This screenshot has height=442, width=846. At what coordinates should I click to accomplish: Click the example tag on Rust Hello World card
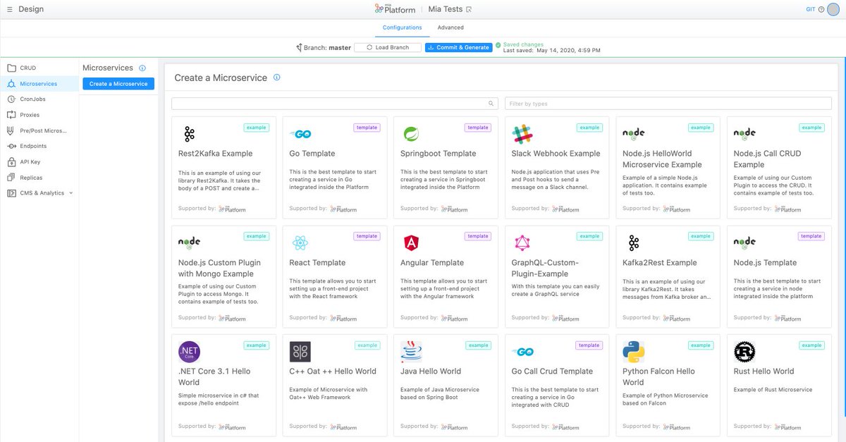click(811, 345)
